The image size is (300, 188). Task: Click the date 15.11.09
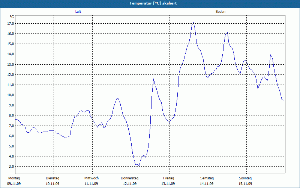tap(245, 184)
